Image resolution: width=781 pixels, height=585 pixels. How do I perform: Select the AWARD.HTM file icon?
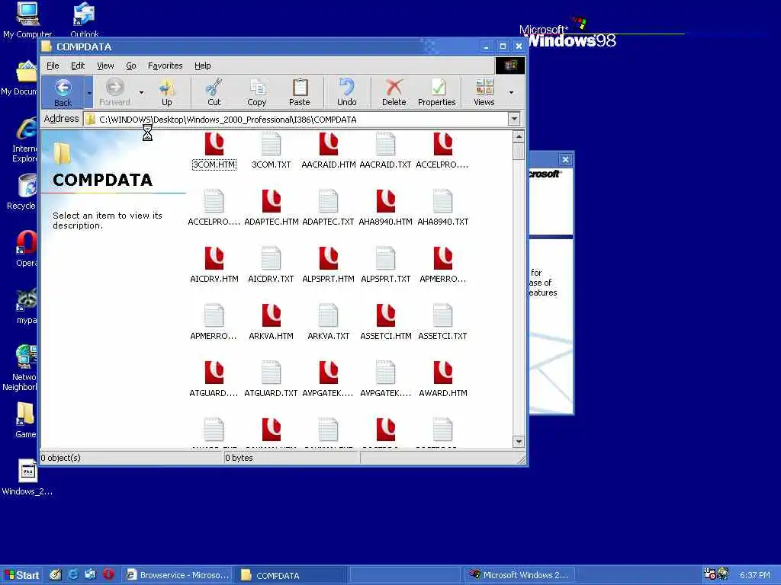click(443, 372)
